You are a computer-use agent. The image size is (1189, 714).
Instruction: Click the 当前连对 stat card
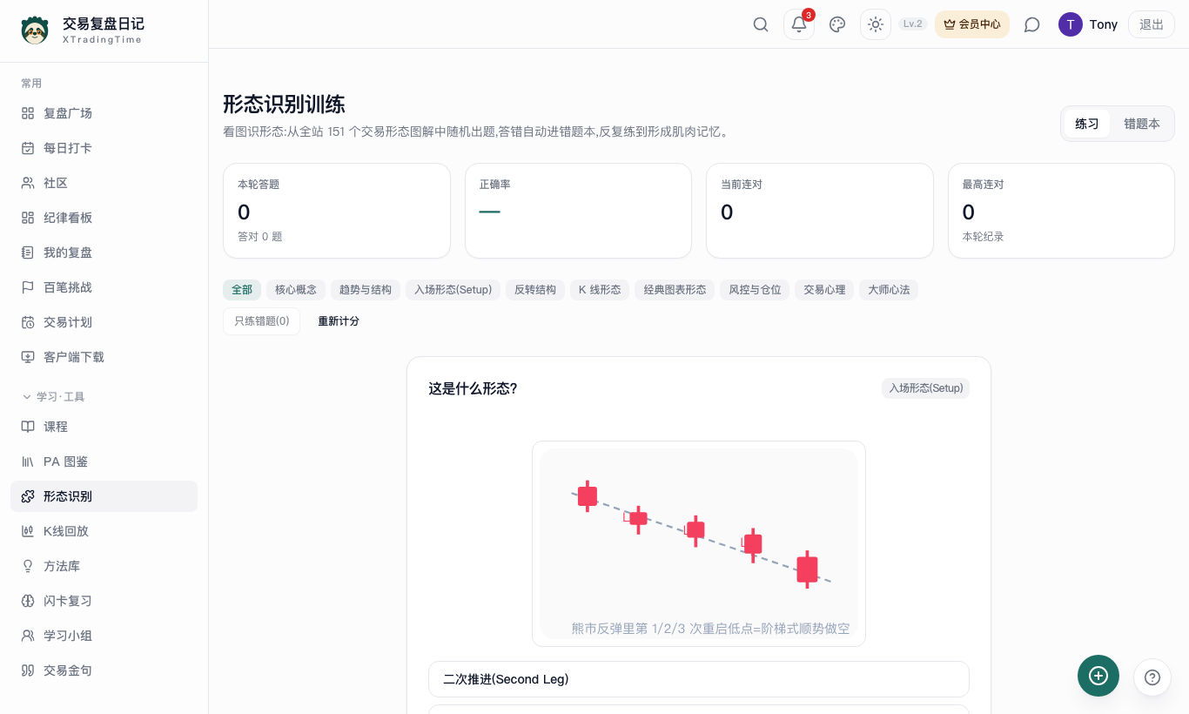coord(820,211)
